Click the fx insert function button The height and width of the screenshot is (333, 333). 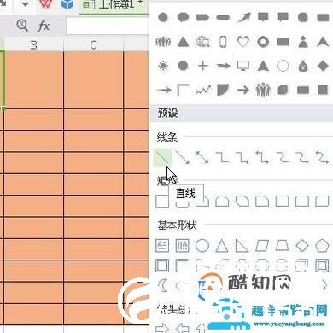point(44,26)
